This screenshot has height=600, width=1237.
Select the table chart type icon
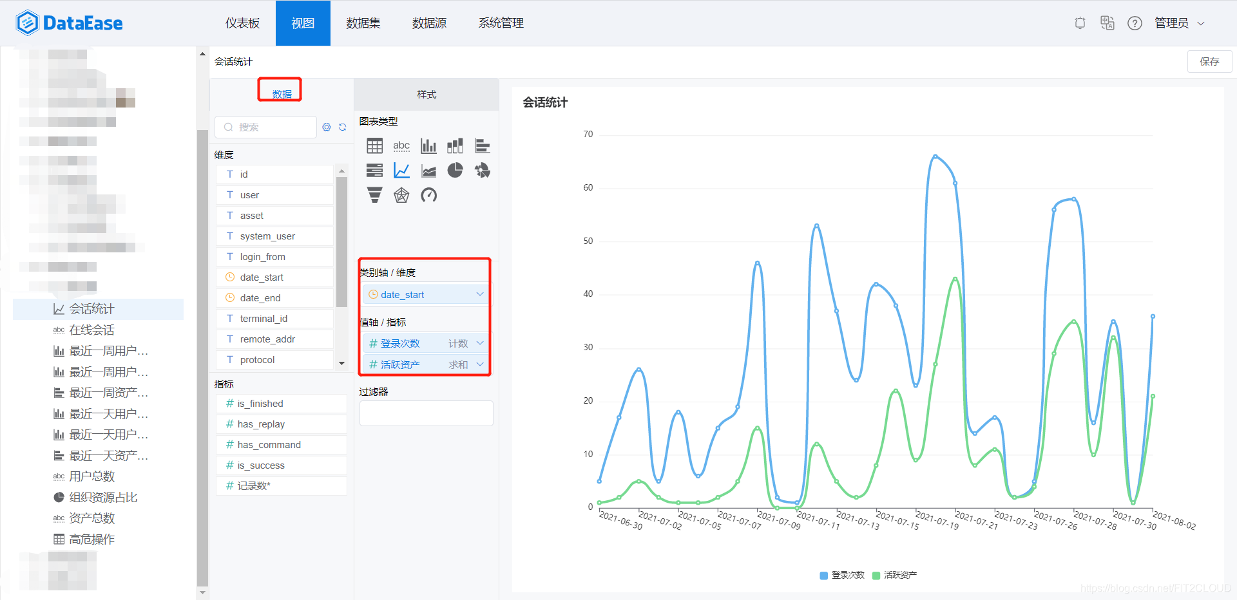[374, 145]
